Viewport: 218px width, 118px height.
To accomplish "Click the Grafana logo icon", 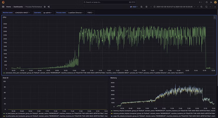I will 3,2.
